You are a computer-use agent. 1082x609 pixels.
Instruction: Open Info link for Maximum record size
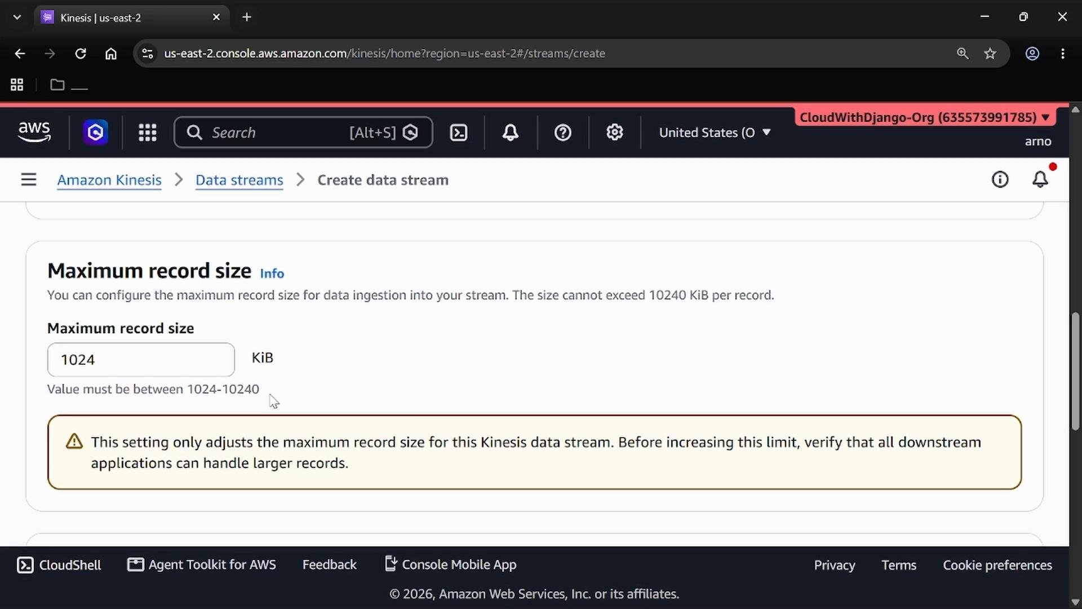click(272, 273)
